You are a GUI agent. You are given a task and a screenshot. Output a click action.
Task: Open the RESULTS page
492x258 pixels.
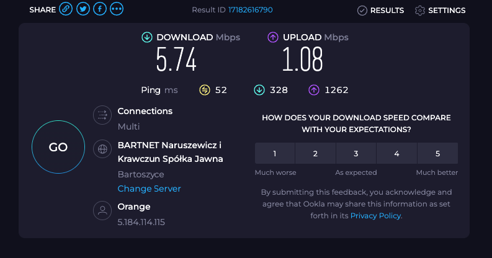(380, 11)
